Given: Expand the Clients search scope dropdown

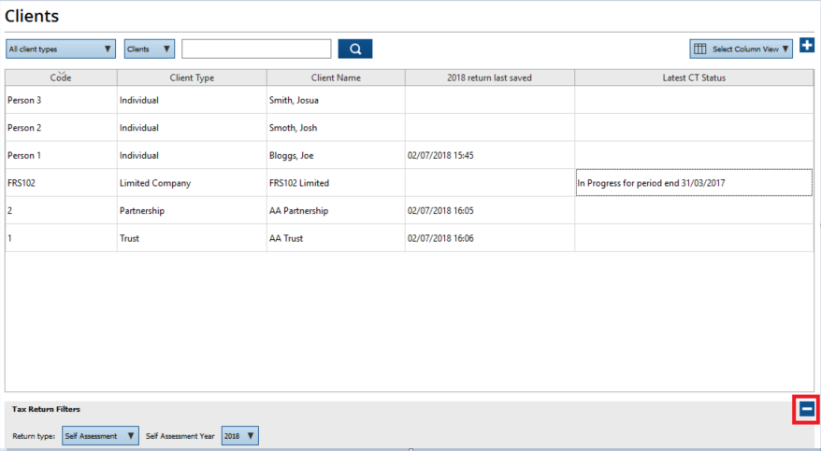Looking at the screenshot, I should click(150, 49).
